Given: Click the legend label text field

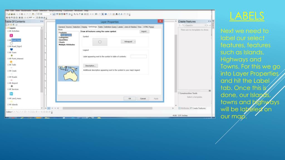Looking at the screenshot, I should (139, 56).
